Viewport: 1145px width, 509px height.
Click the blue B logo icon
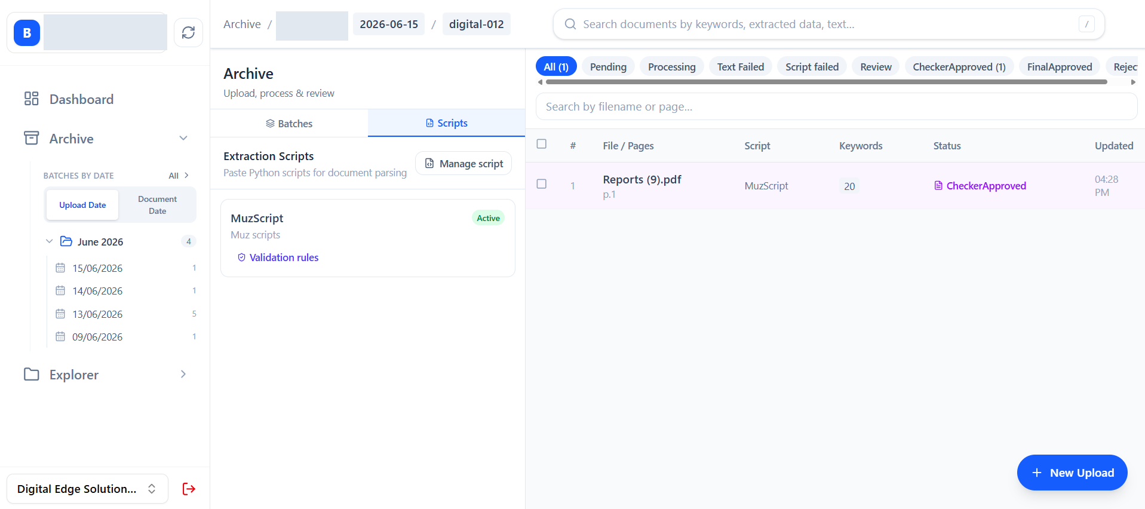(x=27, y=33)
